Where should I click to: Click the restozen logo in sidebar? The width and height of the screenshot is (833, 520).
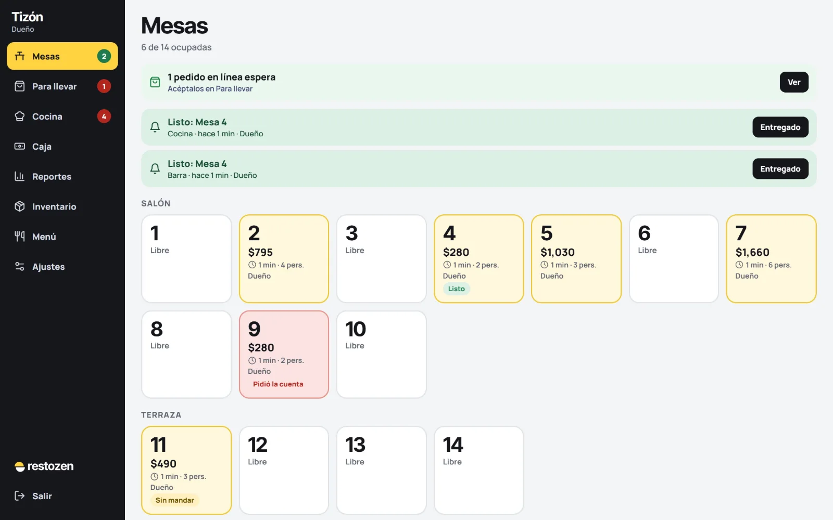(44, 466)
